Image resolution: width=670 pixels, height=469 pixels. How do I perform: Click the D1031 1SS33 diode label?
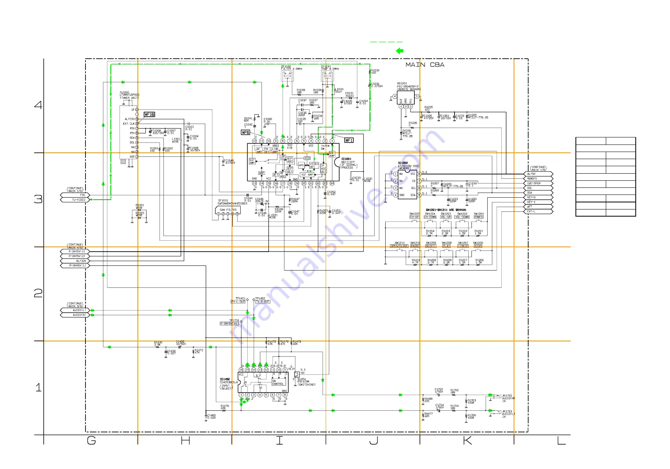[349, 95]
